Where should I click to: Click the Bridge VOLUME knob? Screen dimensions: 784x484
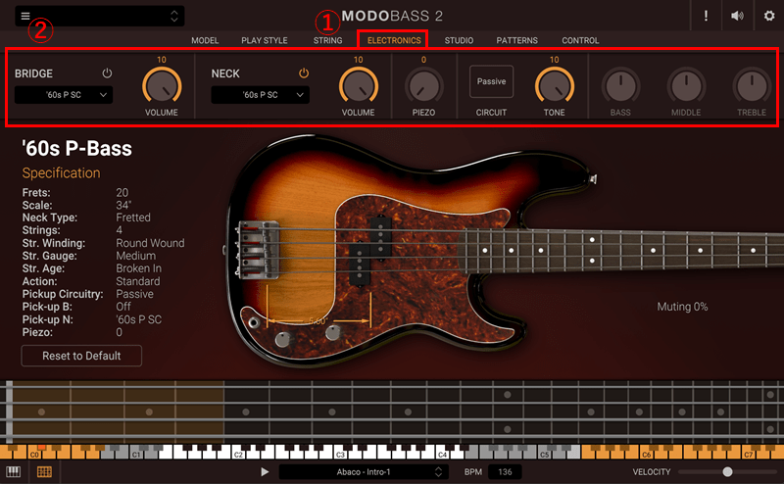click(162, 86)
